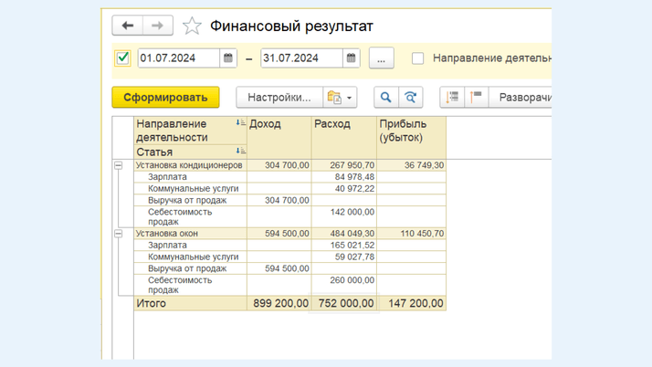Collapse Установка окон group
This screenshot has height=367, width=652.
119,234
